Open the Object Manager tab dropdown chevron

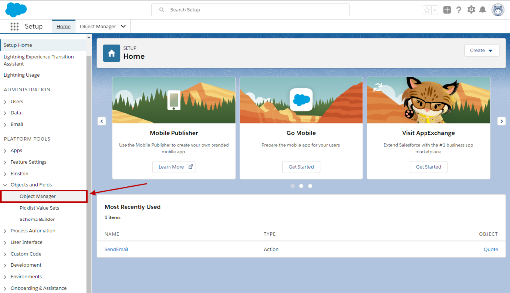[x=123, y=27]
